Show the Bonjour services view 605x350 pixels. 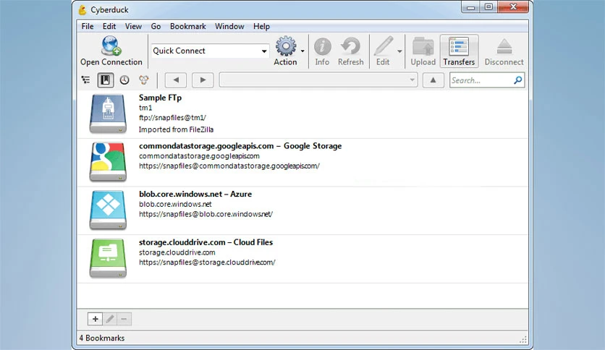(x=143, y=80)
